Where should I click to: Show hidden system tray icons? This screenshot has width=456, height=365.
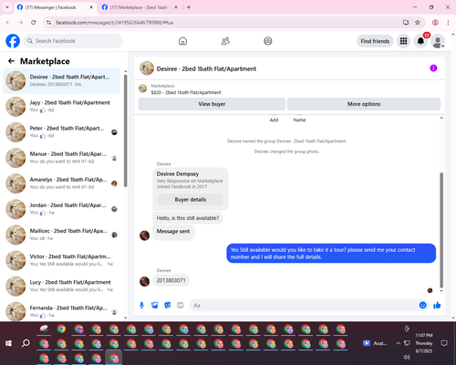tap(398, 343)
